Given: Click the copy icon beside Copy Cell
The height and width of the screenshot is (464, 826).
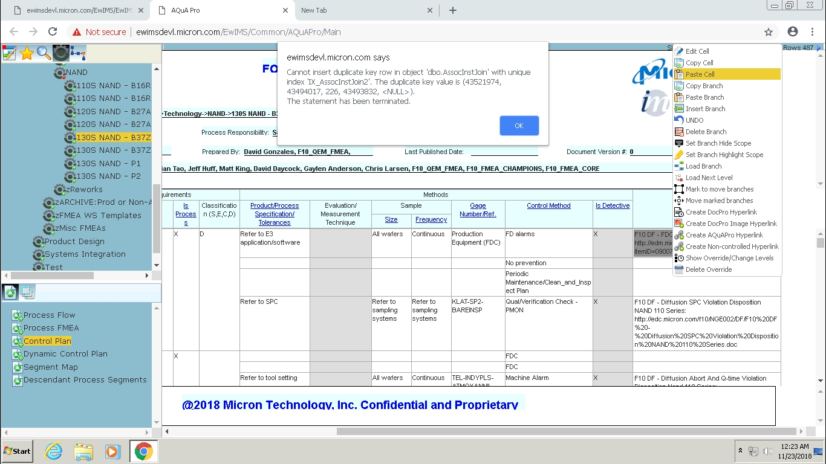Looking at the screenshot, I should click(679, 63).
